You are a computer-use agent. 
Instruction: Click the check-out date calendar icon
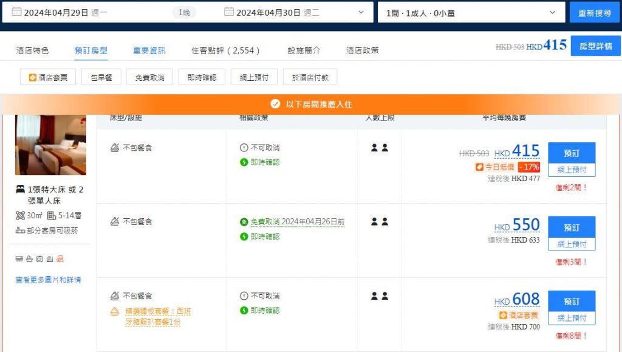coord(229,12)
